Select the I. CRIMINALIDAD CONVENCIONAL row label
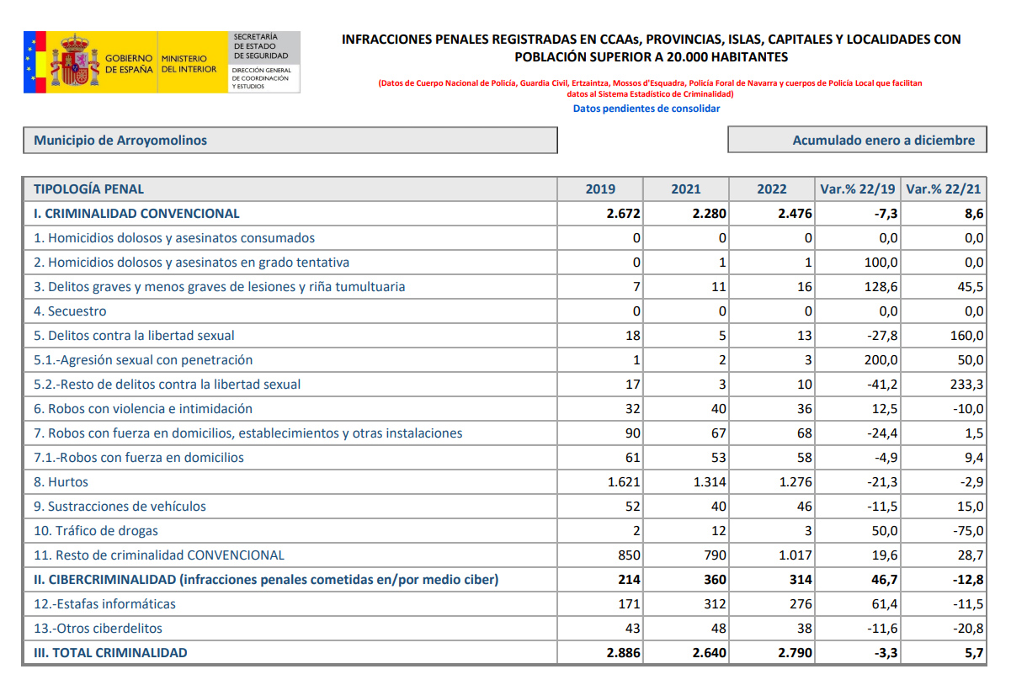The image size is (1027, 685). [x=136, y=214]
